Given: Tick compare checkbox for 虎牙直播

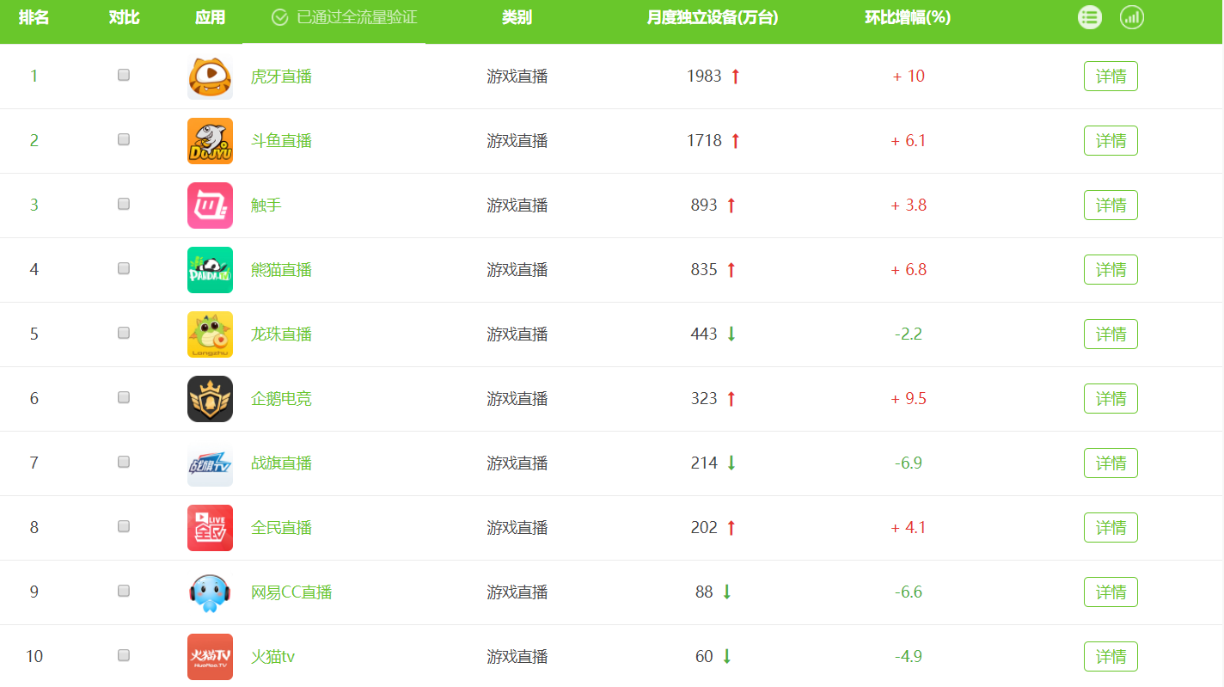Looking at the screenshot, I should tap(124, 75).
